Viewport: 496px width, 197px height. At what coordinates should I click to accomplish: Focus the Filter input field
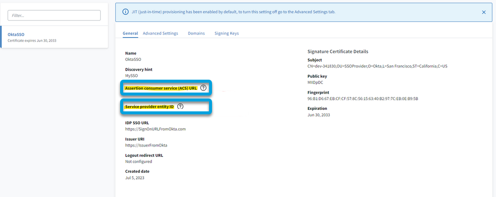54,15
